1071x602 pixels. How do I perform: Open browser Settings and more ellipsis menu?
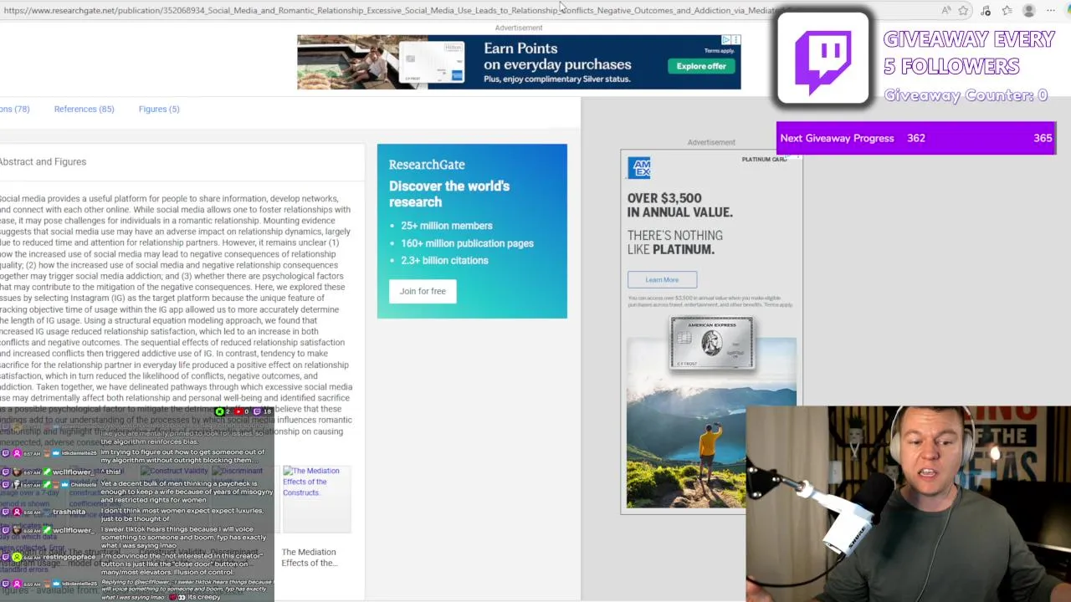(1051, 10)
